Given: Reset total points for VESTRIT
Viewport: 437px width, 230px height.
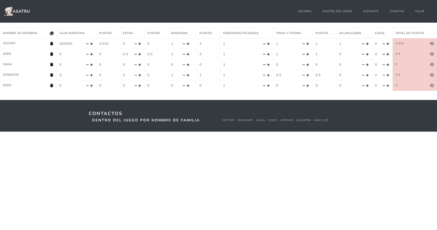Looking at the screenshot, I should [432, 44].
